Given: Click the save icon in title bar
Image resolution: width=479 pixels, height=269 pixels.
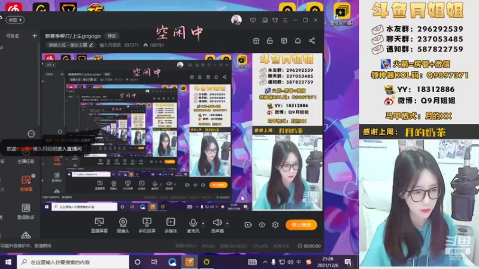Looking at the screenshot, I should pyautogui.click(x=265, y=20).
